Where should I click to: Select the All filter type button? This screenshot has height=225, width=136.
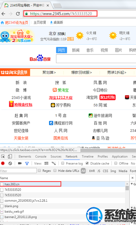(x=83, y=171)
